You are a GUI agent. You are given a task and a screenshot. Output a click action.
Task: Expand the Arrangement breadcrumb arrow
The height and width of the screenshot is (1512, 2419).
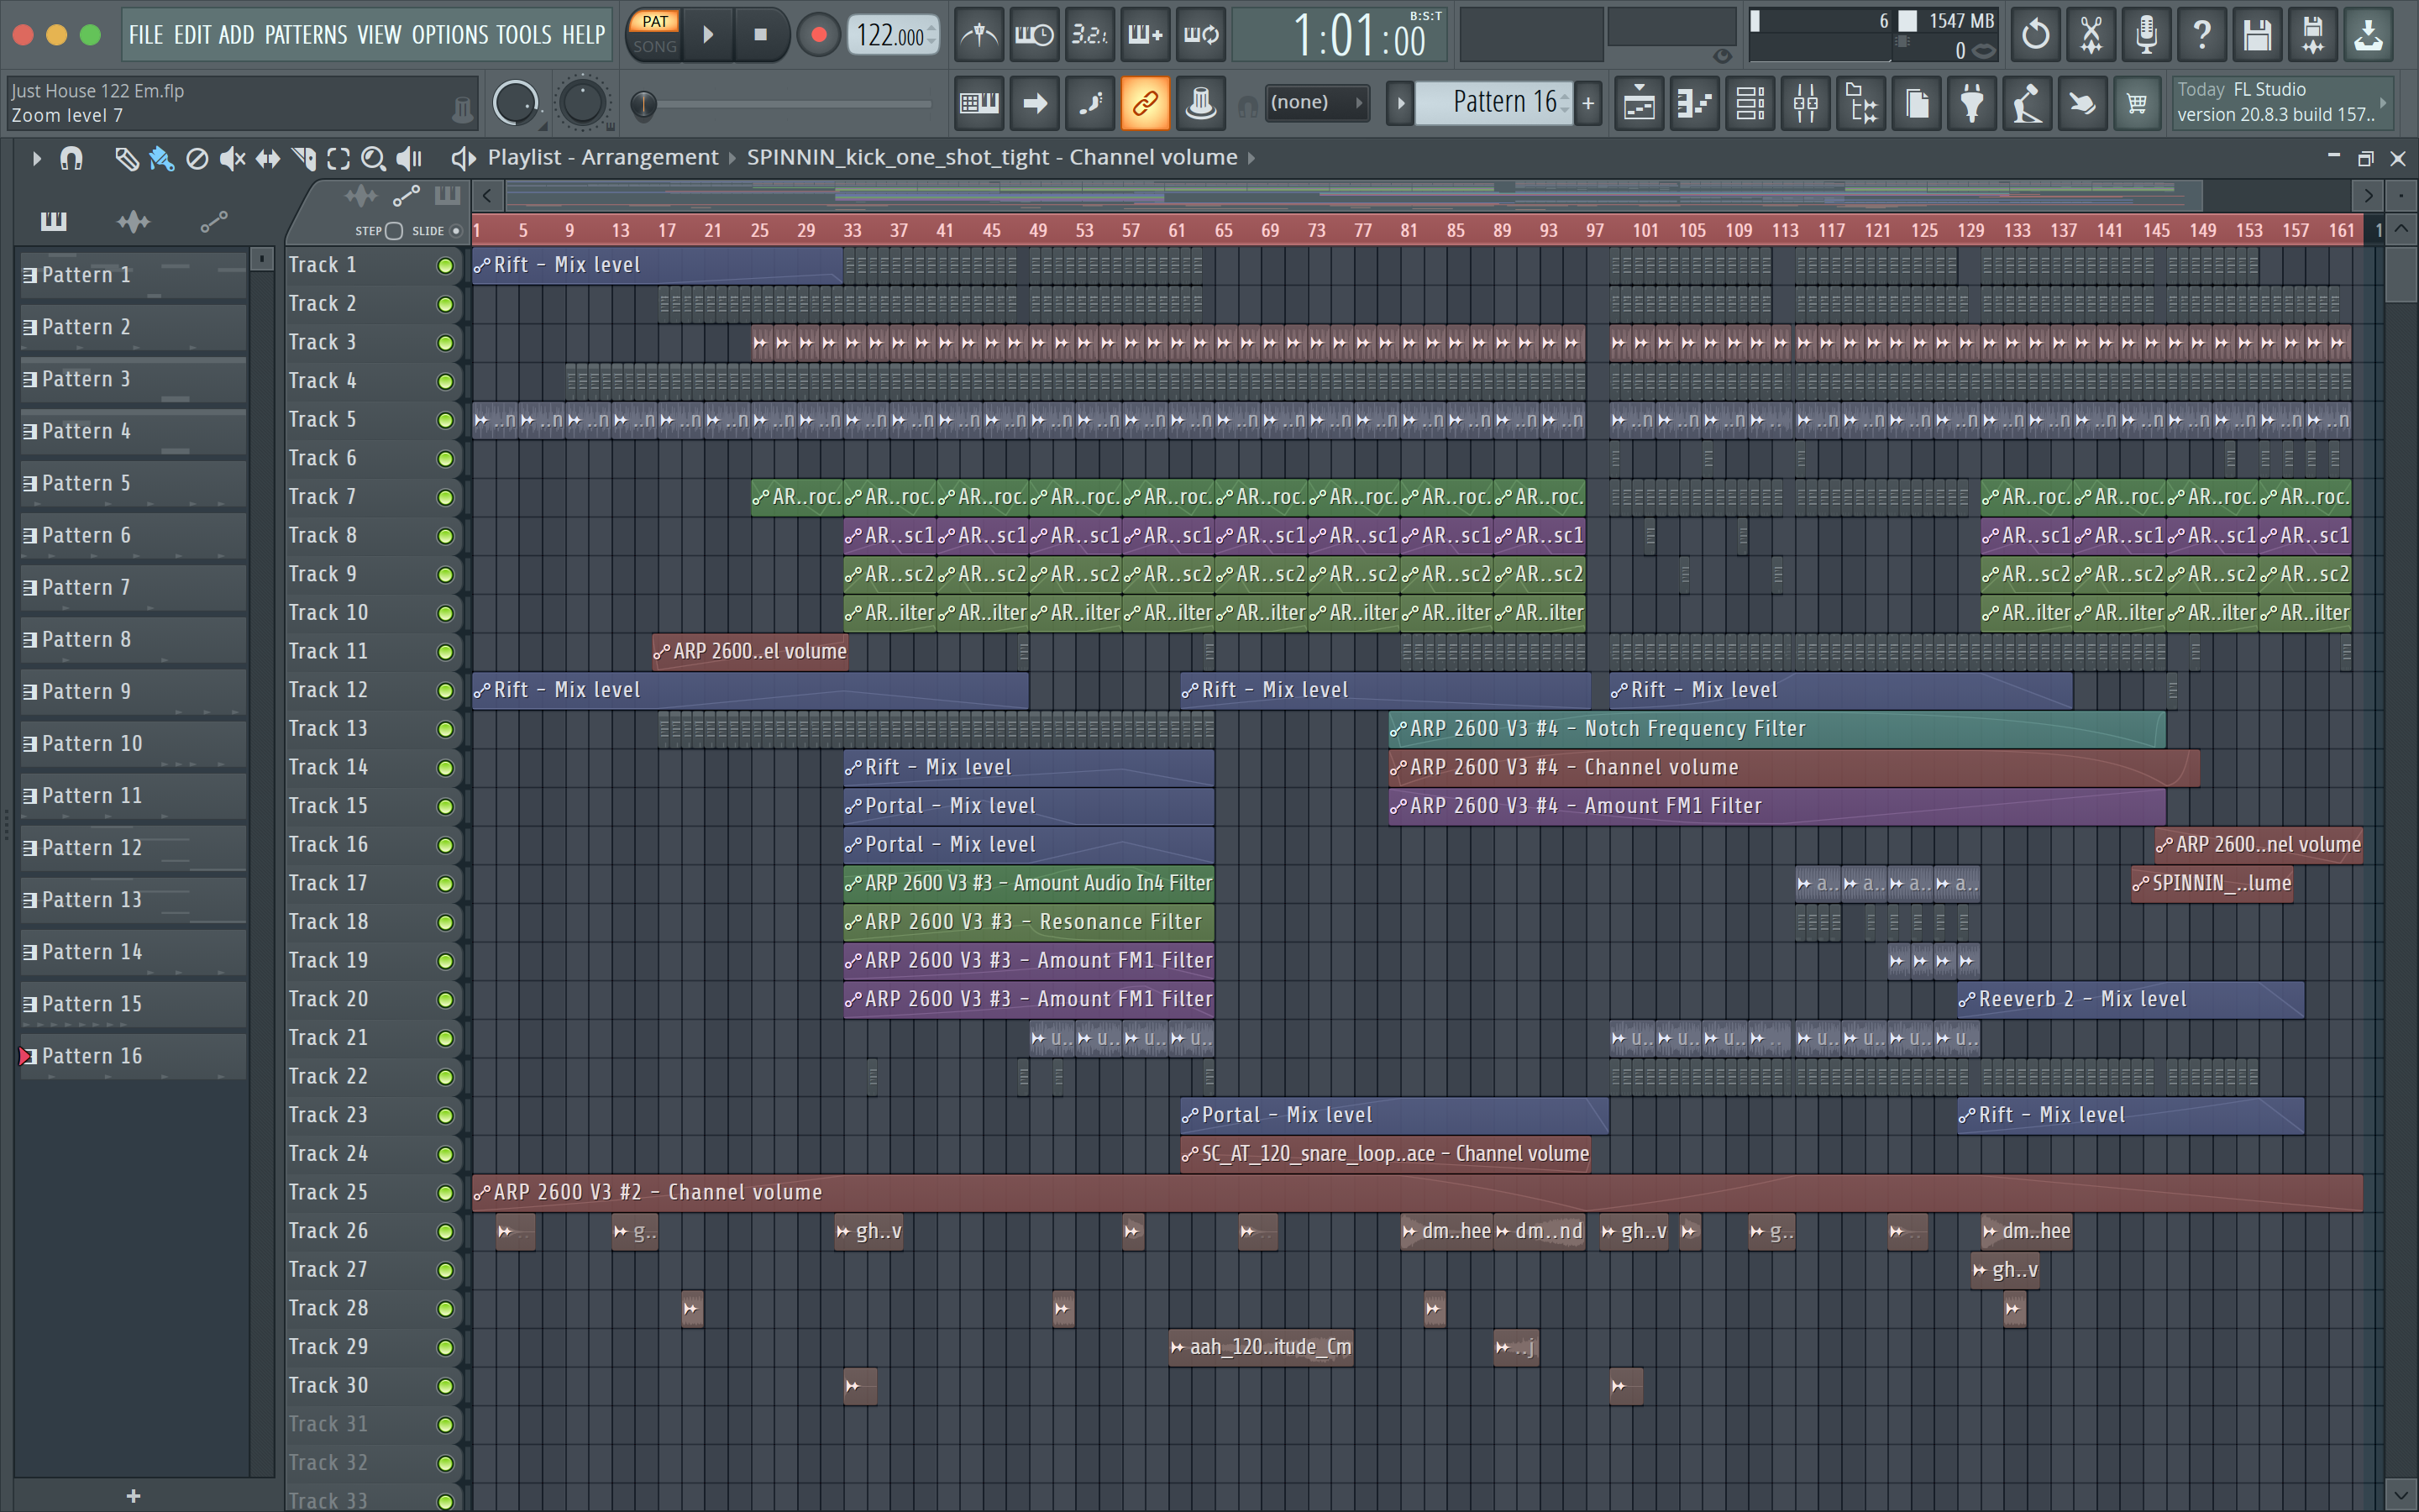732,158
